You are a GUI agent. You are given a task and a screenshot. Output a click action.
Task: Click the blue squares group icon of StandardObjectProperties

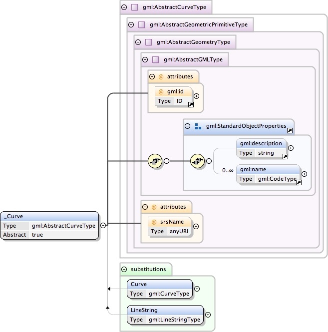[x=198, y=126]
